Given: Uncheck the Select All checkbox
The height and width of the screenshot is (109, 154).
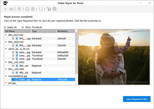Looking at the screenshot, I should [x=5, y=27].
